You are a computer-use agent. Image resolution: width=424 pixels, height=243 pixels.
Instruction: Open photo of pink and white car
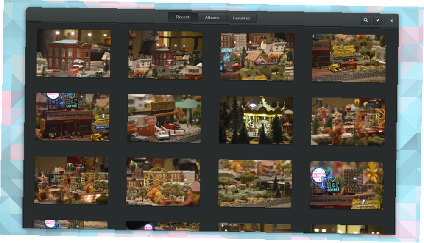165,118
